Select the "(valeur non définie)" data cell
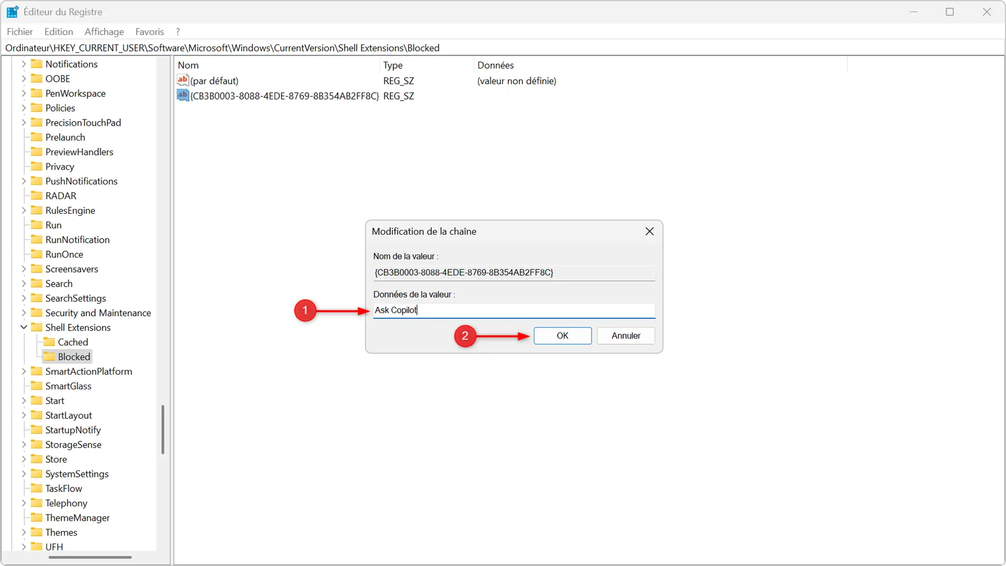The image size is (1006, 566). [x=517, y=81]
